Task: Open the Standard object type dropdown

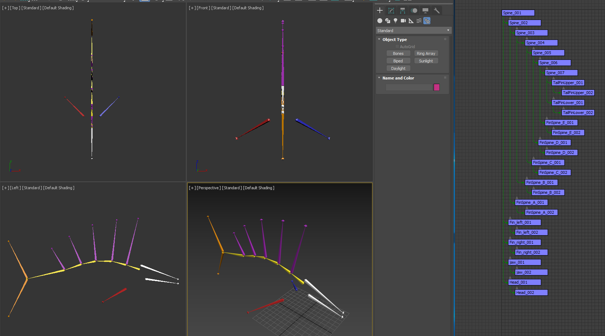Action: [448, 30]
